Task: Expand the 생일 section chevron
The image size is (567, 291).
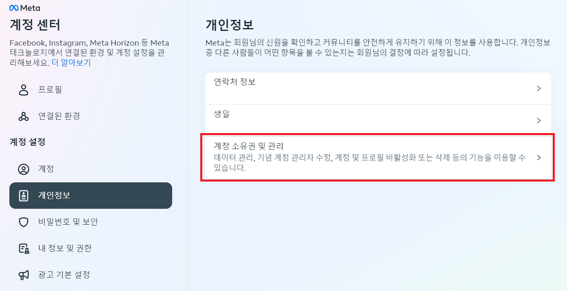Action: [539, 120]
